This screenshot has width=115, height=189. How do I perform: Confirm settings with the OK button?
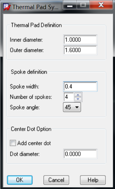20,180
